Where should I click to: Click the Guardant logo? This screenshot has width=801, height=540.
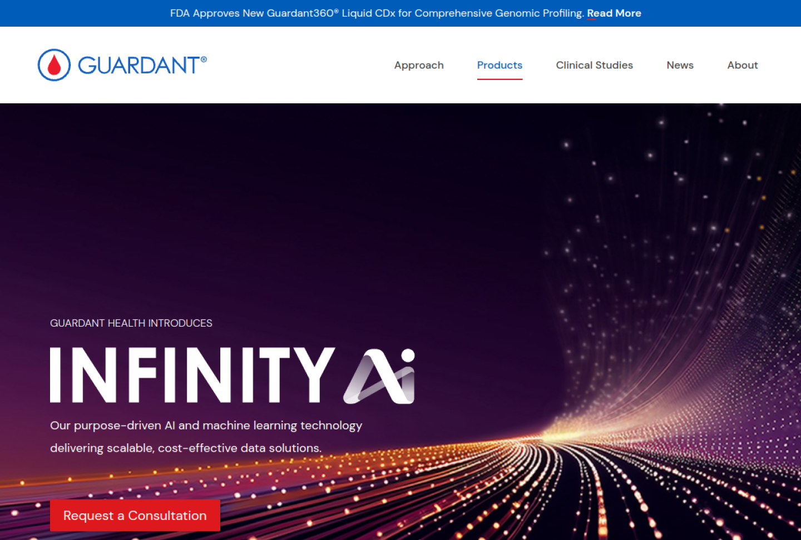(x=122, y=65)
